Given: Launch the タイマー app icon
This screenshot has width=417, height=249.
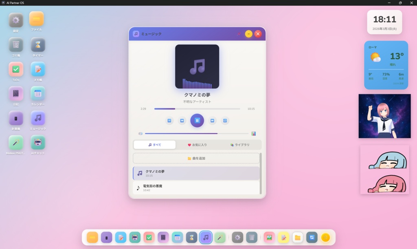Looking at the screenshot, I should click(37, 45).
